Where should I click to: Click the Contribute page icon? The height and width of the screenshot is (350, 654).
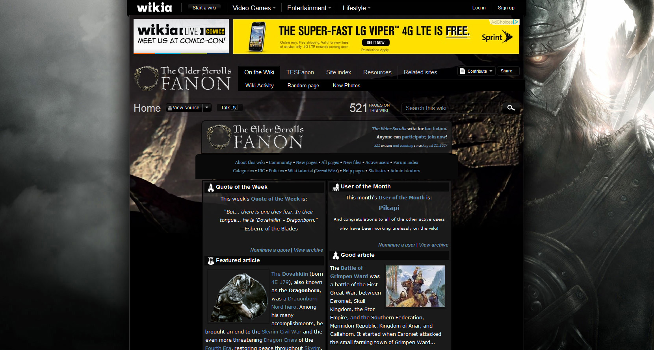tap(463, 71)
